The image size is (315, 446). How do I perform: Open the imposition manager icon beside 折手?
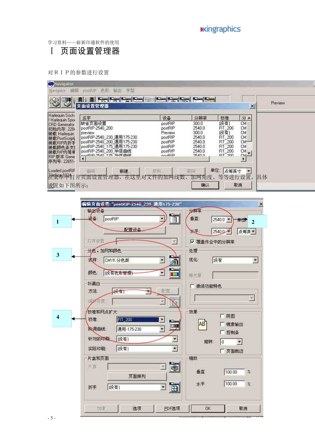click(174, 387)
